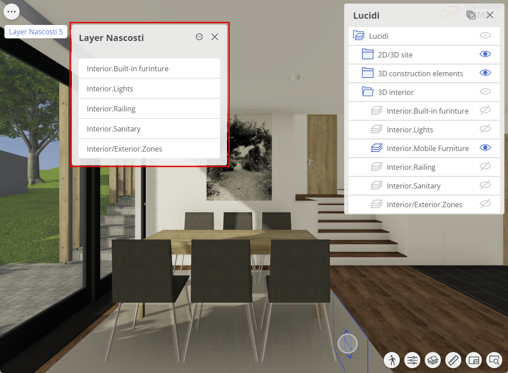The image size is (508, 373).
Task: Select Interior.Lights in Layer Nascosti list
Action: pos(149,89)
